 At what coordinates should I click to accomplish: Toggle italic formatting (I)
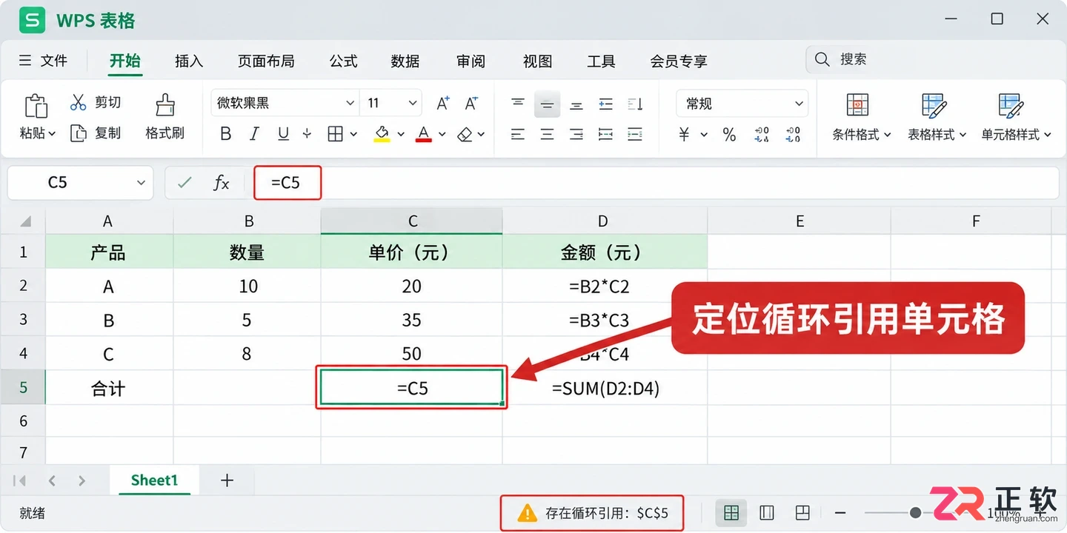(x=254, y=134)
